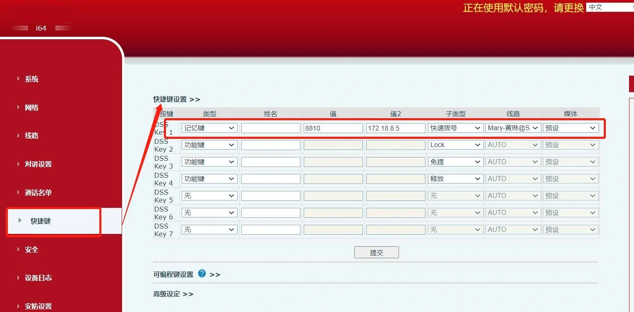Open the 系统 sidebar menu
Screen dimensions: 634x312
coord(31,79)
